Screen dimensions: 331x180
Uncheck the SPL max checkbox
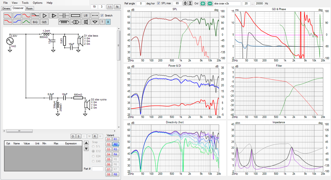159,3
